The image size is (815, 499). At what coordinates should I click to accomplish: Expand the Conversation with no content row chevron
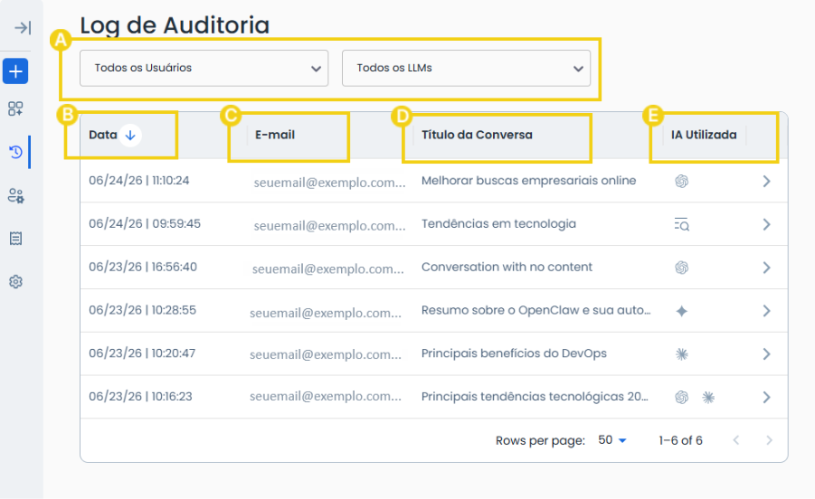pos(767,268)
